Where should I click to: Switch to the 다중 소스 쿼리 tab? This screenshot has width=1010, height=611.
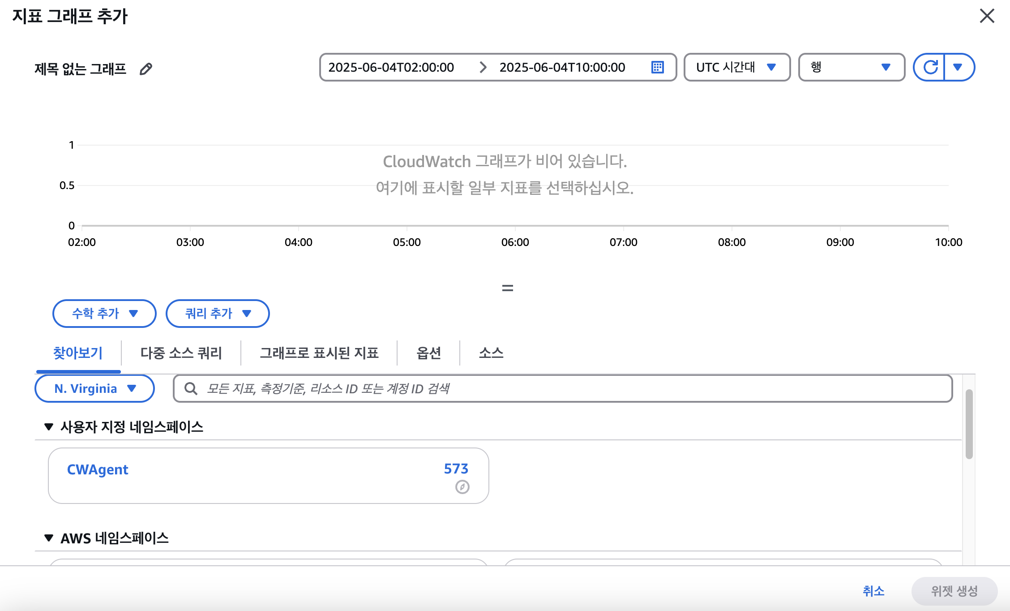(x=181, y=353)
